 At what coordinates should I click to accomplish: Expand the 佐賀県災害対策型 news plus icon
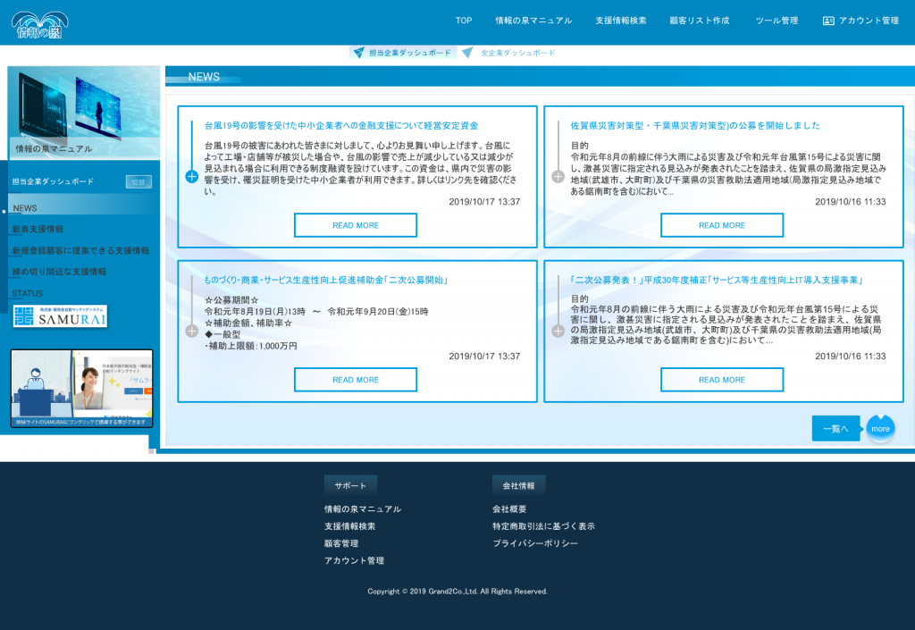[558, 177]
